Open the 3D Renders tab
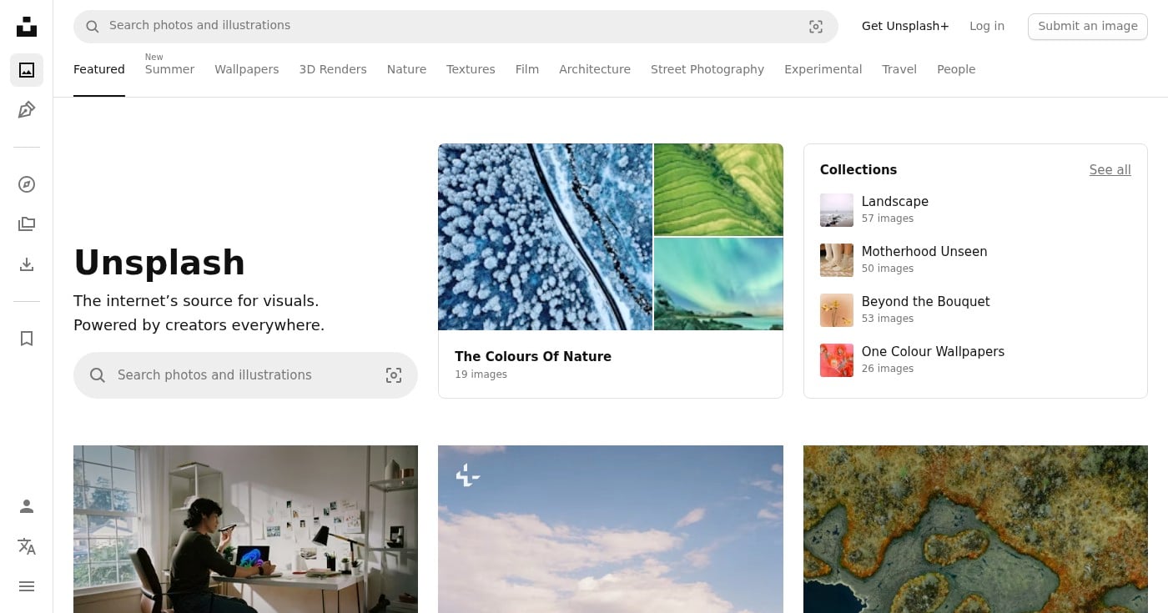The height and width of the screenshot is (613, 1168). tap(333, 69)
